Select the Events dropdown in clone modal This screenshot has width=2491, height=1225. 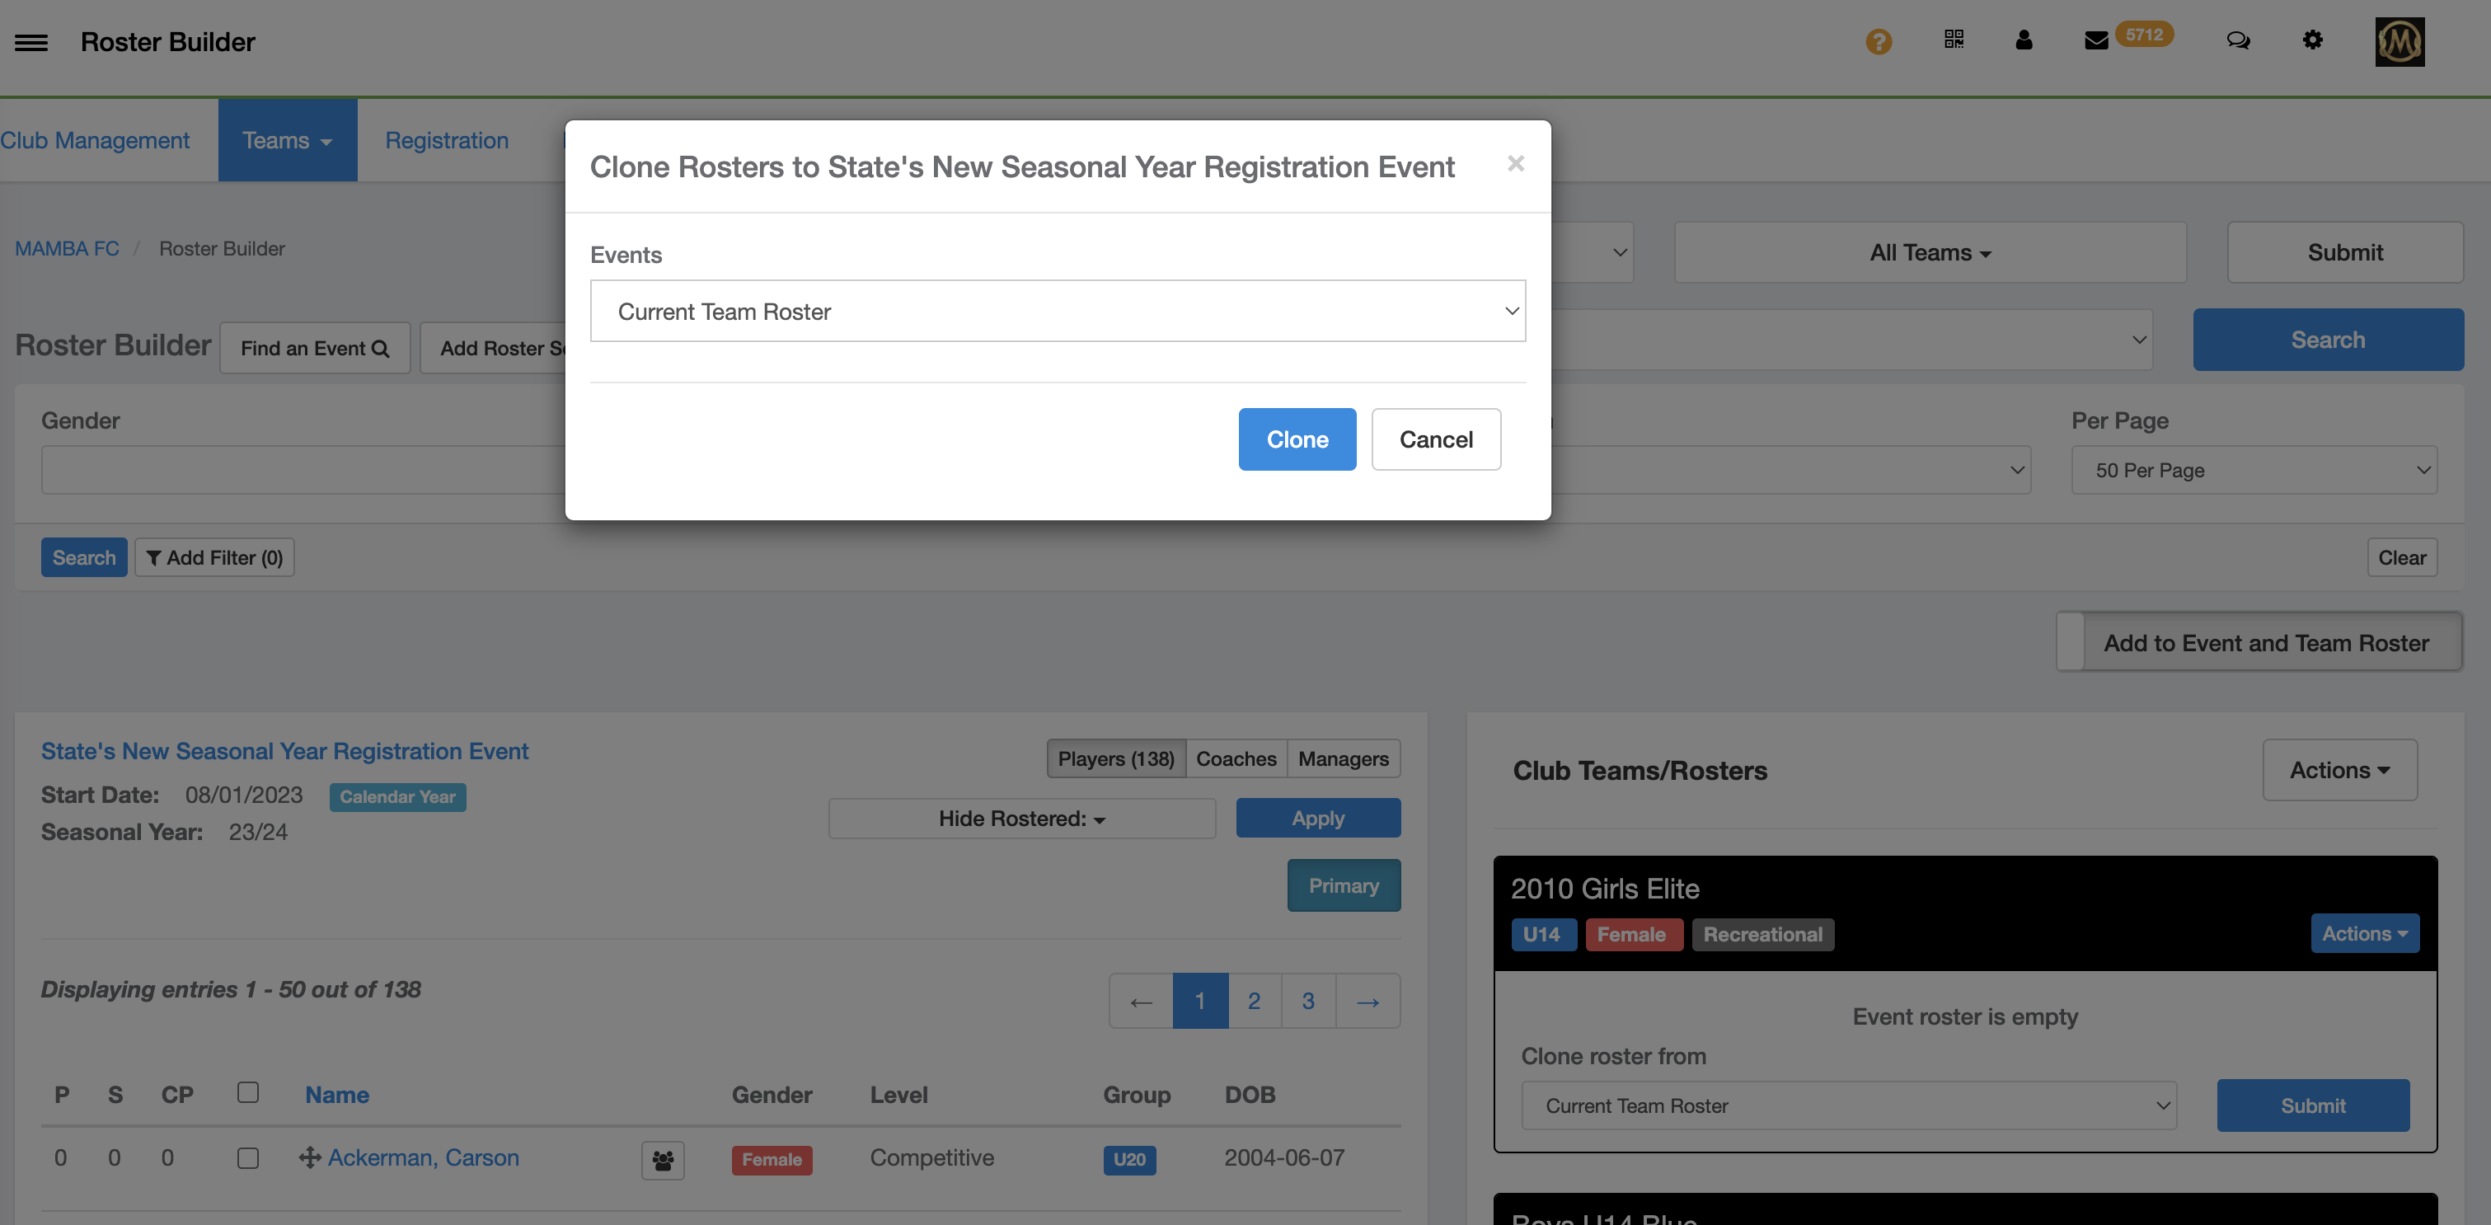point(1058,310)
